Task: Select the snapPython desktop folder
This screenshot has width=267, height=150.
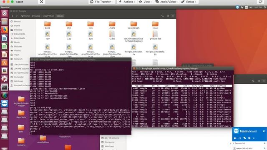Action: 43,139
